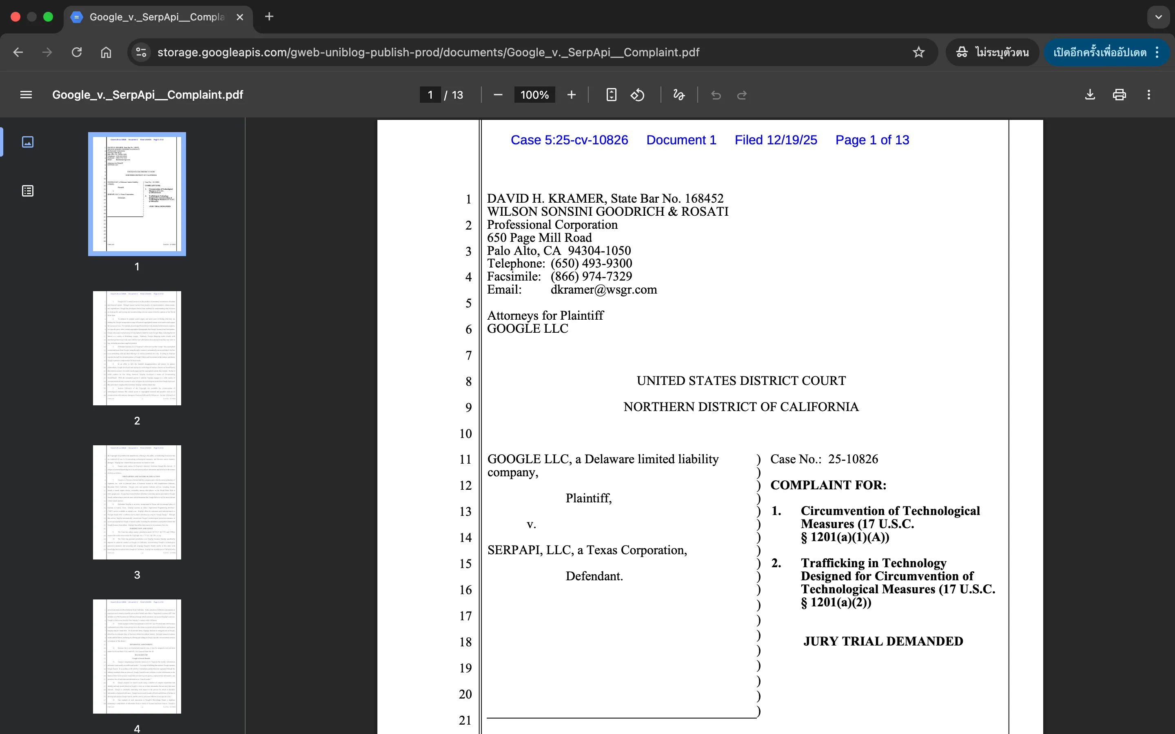Viewport: 1175px width, 734px height.
Task: Reload the current page
Action: 77,52
